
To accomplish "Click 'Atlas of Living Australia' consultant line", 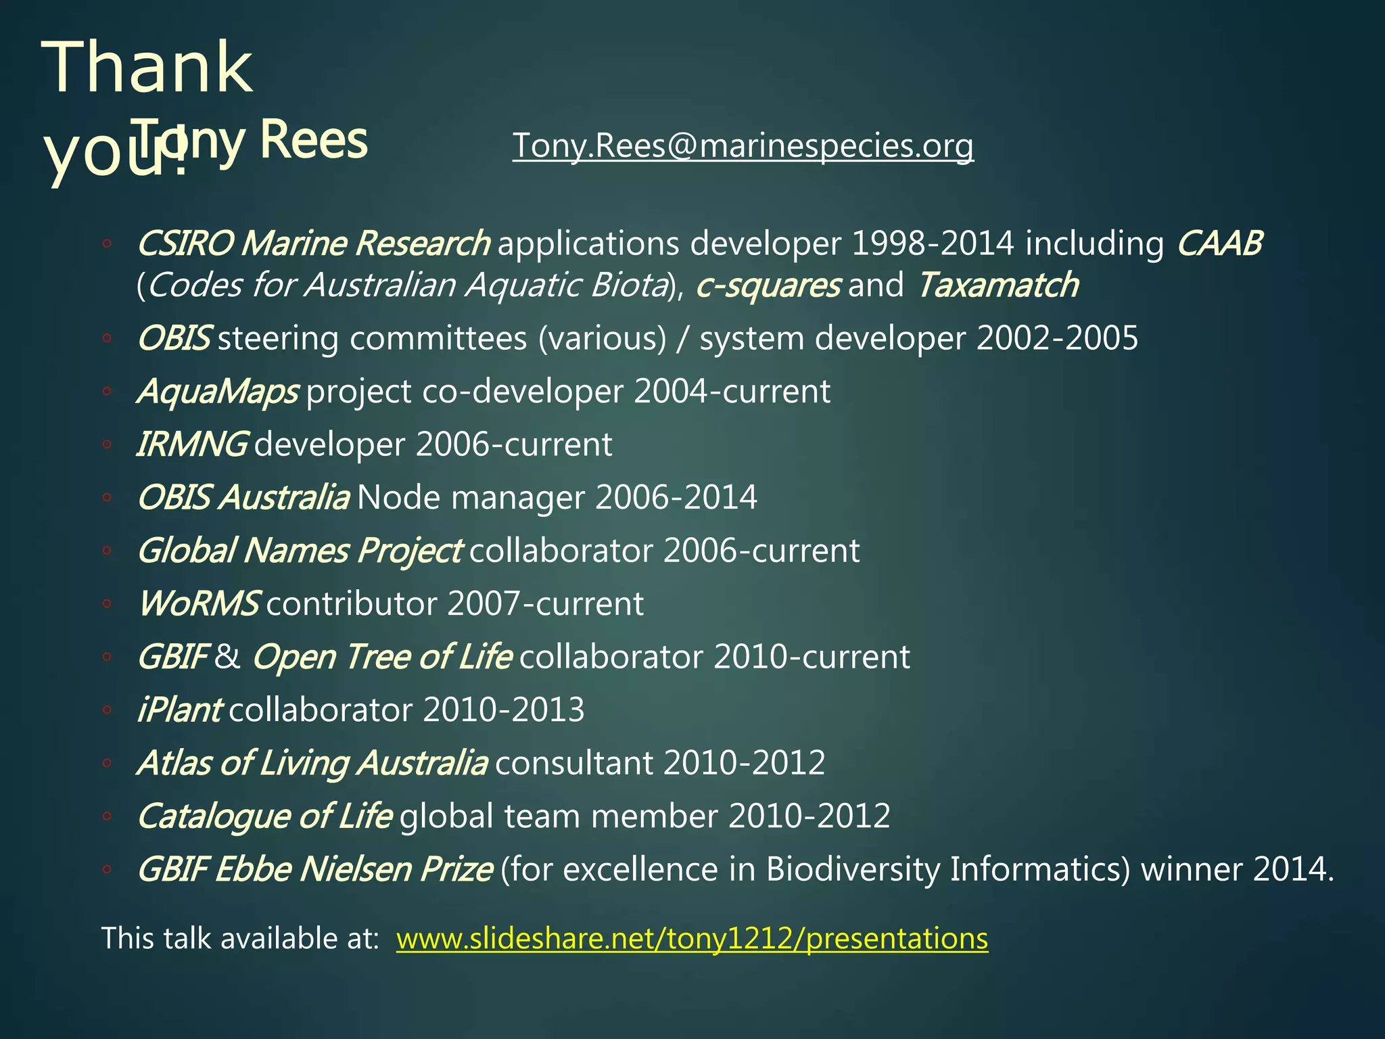I will point(481,763).
